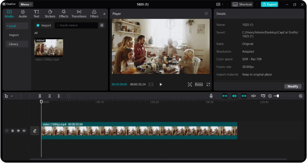Select Local in media sidebar
Image resolution: width=307 pixels, height=163 pixels.
tap(17, 26)
